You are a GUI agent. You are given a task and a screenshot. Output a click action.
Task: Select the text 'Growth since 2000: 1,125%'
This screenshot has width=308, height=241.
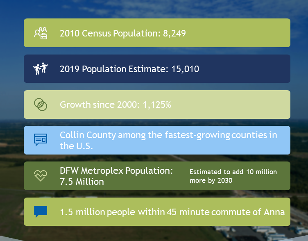coord(115,105)
